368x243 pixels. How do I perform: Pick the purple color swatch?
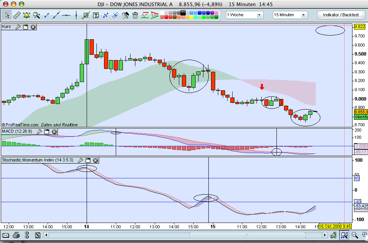[x=212, y=13]
